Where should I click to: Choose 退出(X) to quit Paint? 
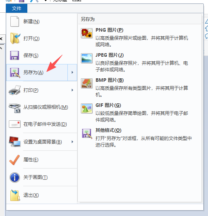point(42,195)
